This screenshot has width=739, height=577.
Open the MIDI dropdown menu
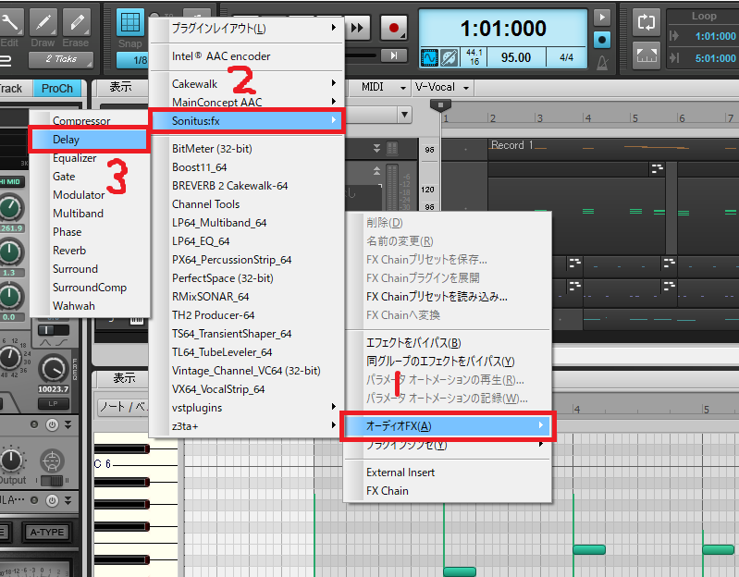[383, 87]
